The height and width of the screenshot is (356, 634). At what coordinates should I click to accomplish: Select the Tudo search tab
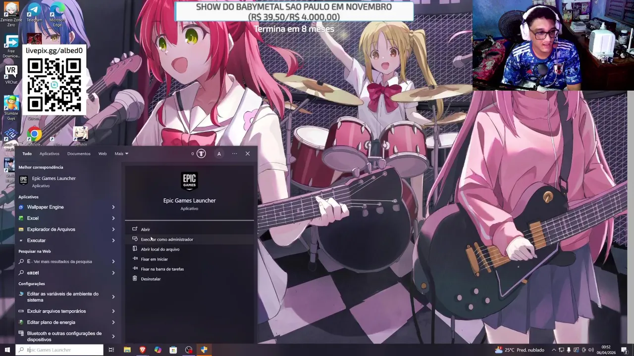(27, 153)
